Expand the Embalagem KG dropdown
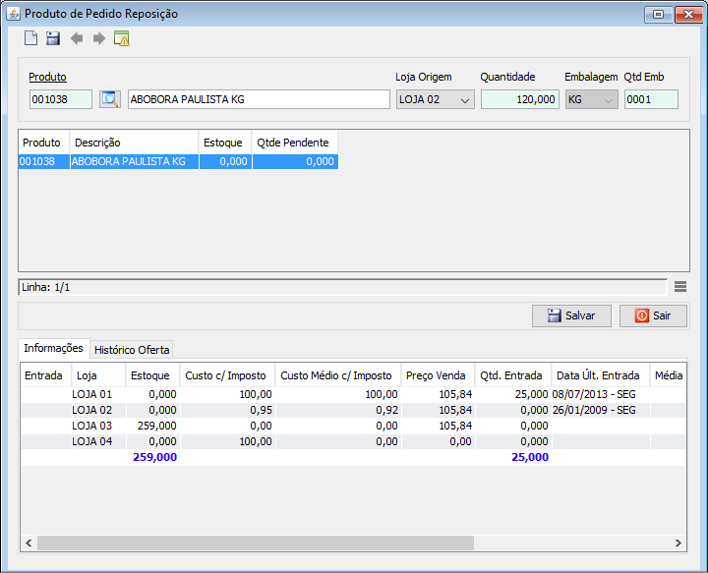Screen dimensions: 708x573 click(x=592, y=99)
